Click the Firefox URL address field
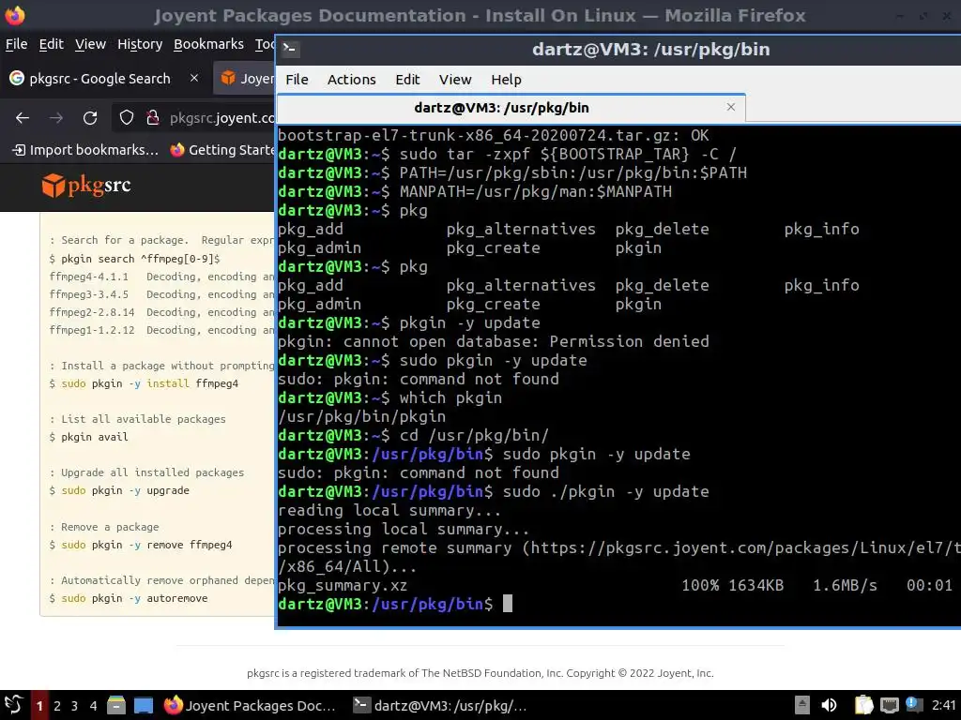The image size is (961, 720). click(x=221, y=117)
